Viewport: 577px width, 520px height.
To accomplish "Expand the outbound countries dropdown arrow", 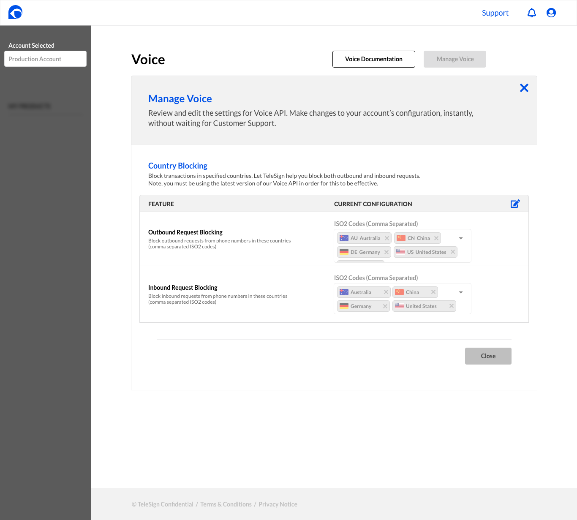I will [x=461, y=238].
